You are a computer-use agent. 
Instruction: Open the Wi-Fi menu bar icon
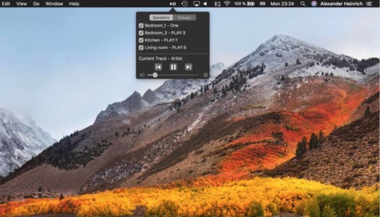point(227,4)
